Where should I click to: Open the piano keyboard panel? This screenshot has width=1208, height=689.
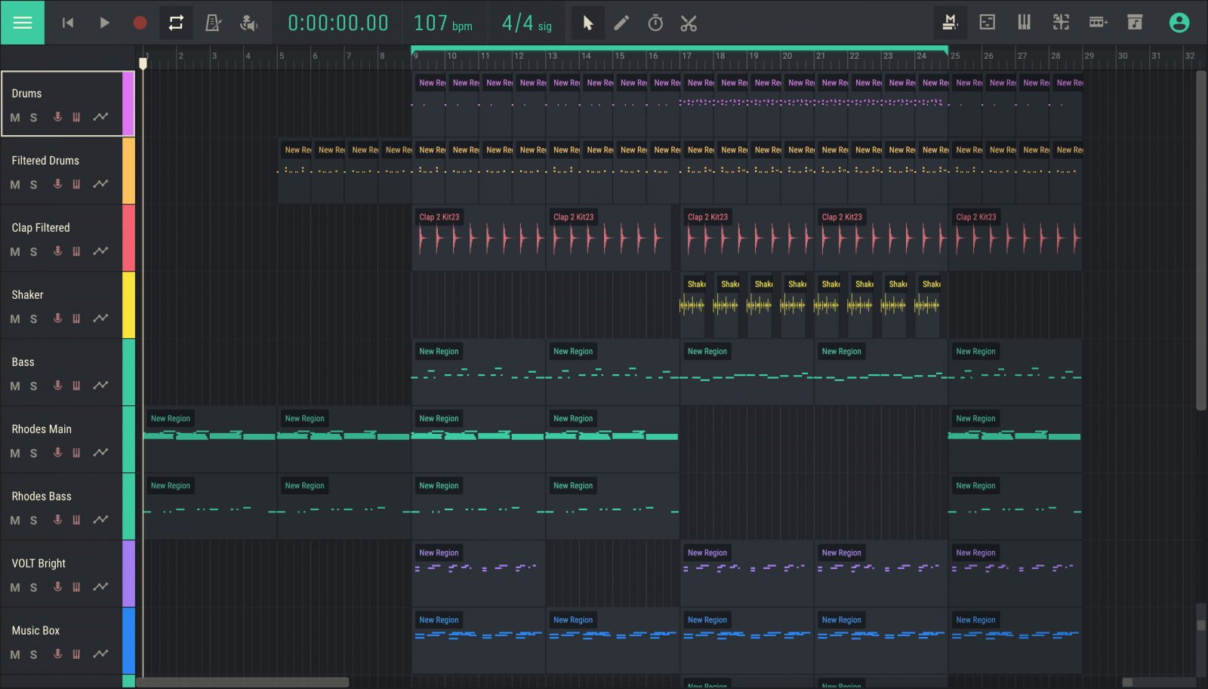point(1024,23)
